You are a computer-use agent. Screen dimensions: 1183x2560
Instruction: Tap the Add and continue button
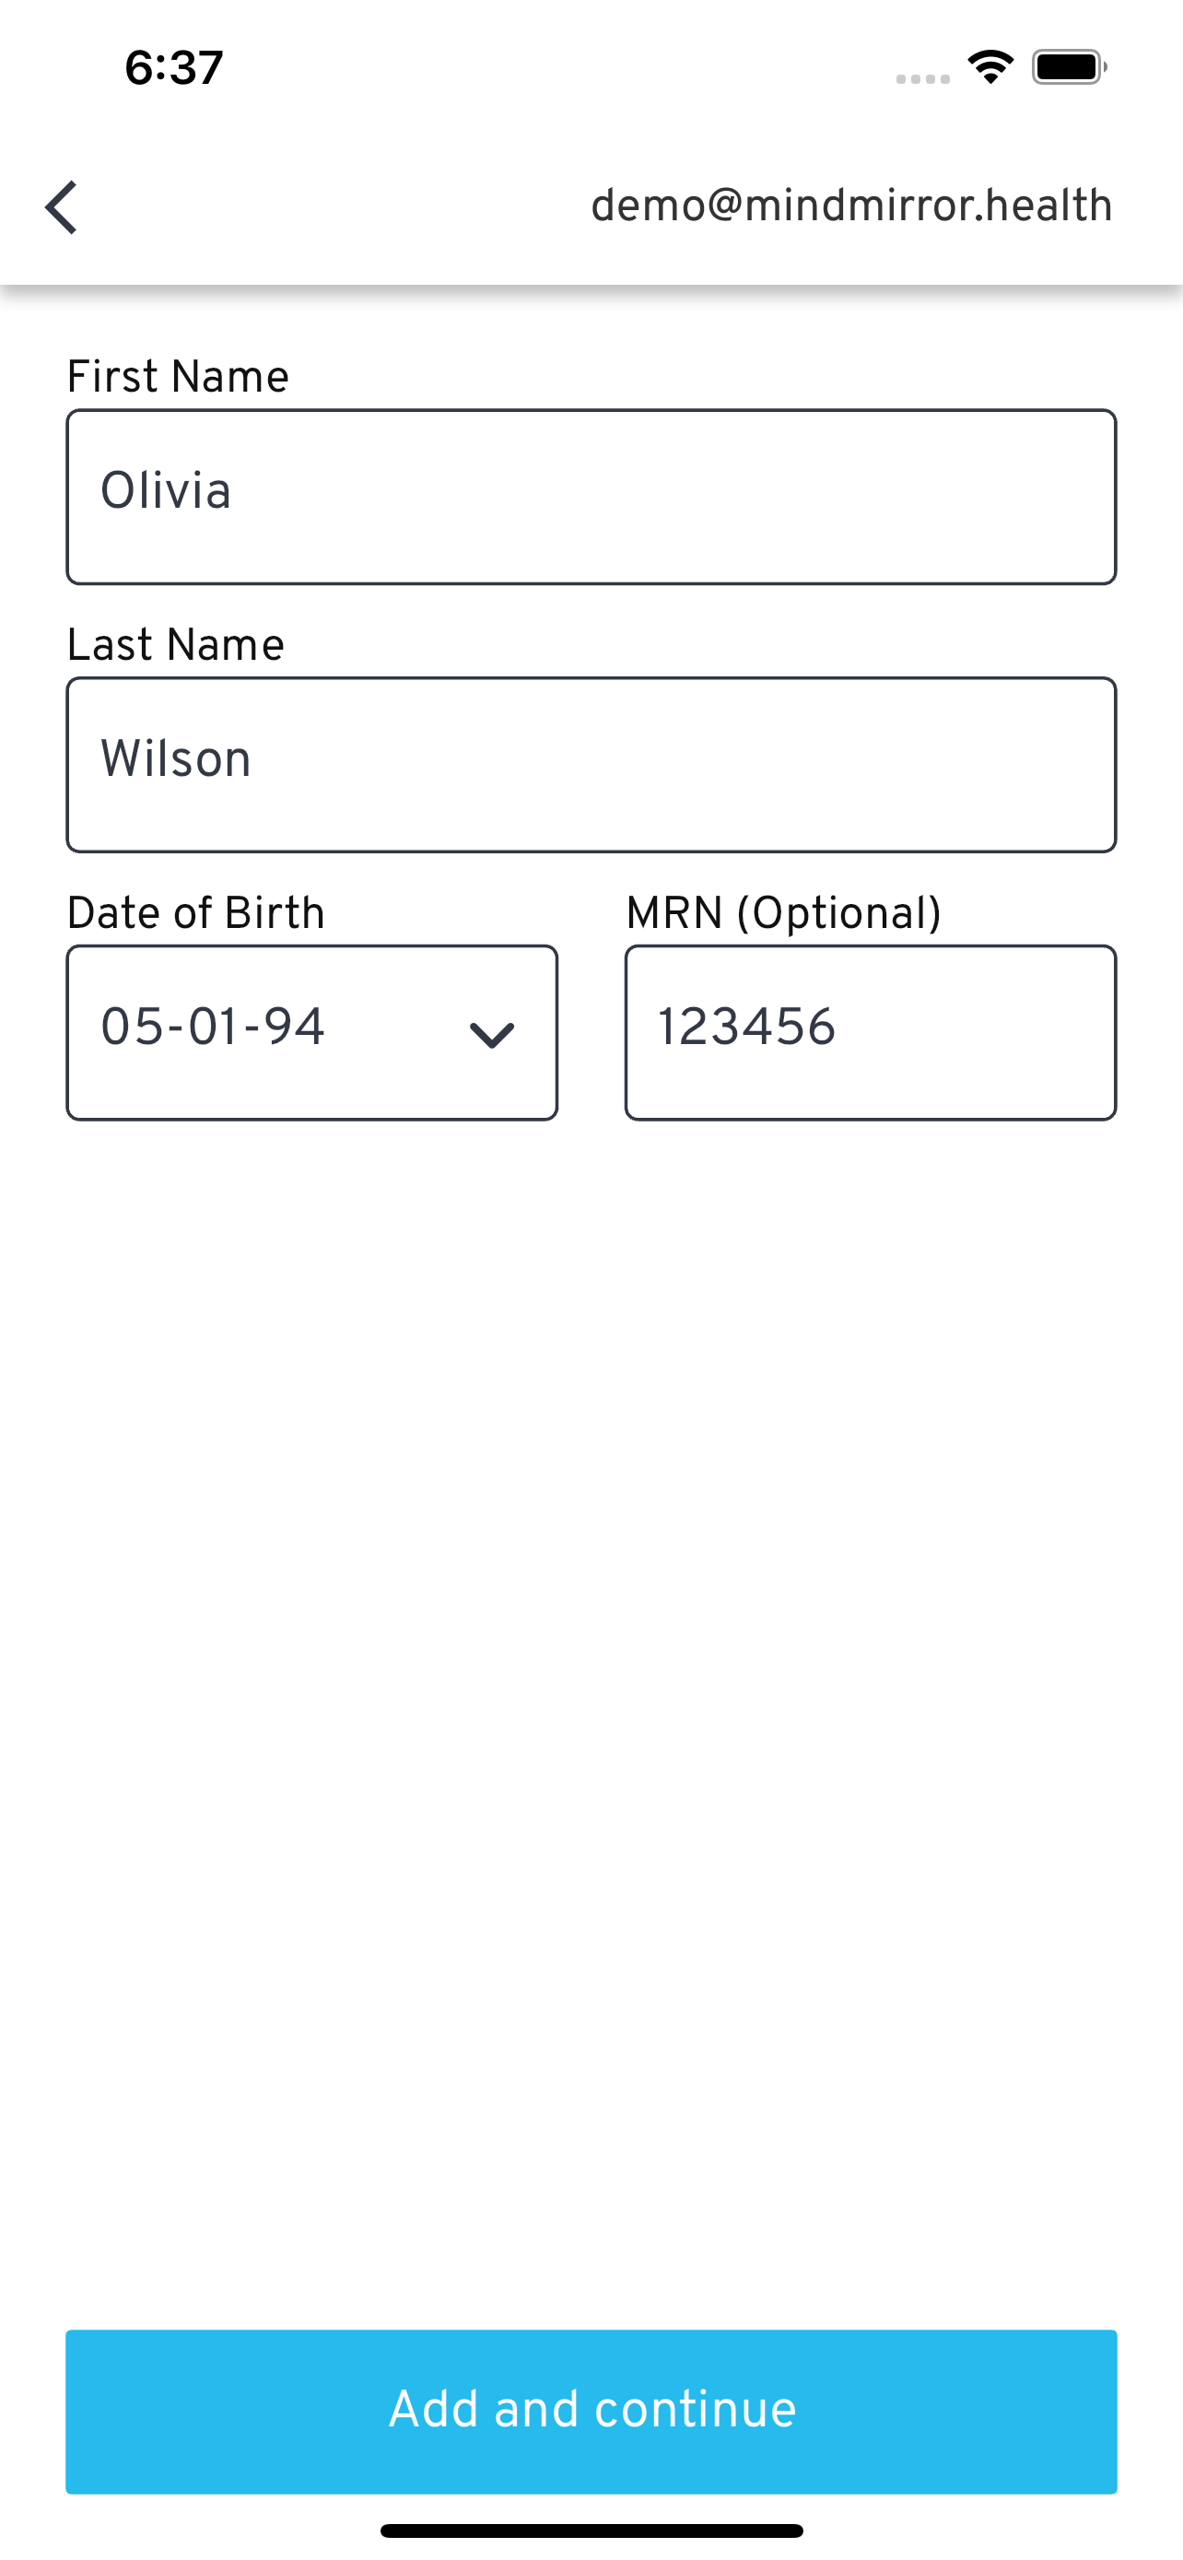592,2412
